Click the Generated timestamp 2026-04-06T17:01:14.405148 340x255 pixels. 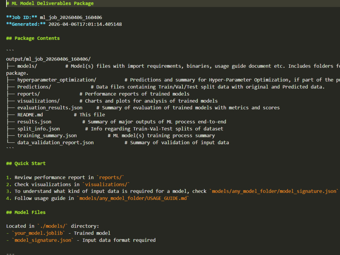tap(85, 24)
